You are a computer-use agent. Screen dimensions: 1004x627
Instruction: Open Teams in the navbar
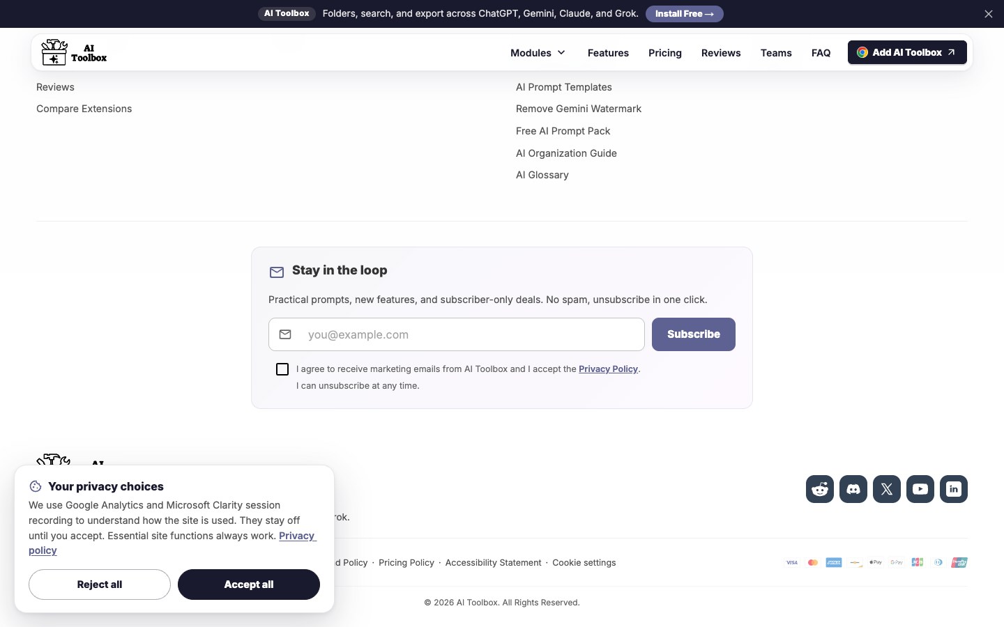(776, 53)
